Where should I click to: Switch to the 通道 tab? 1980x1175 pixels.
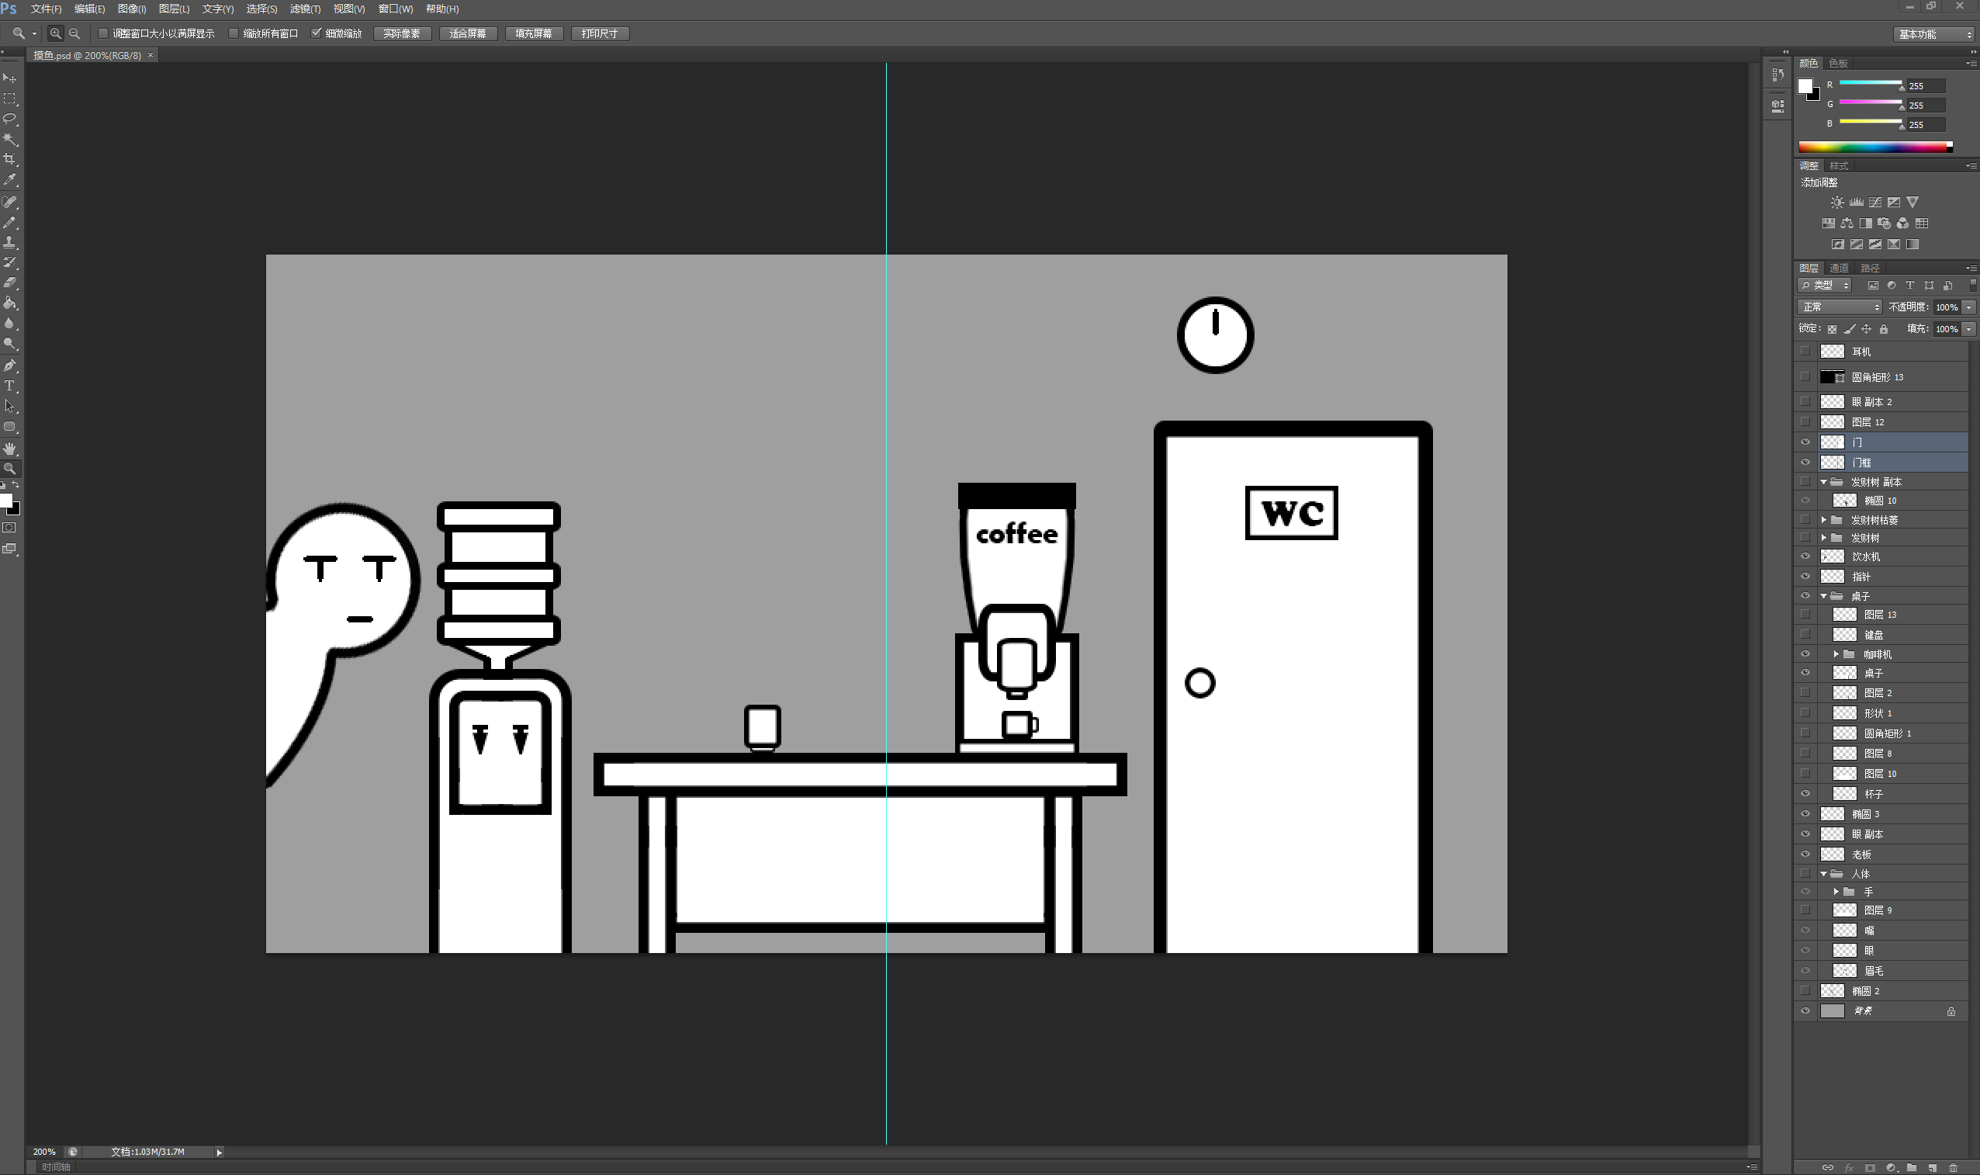[1839, 268]
